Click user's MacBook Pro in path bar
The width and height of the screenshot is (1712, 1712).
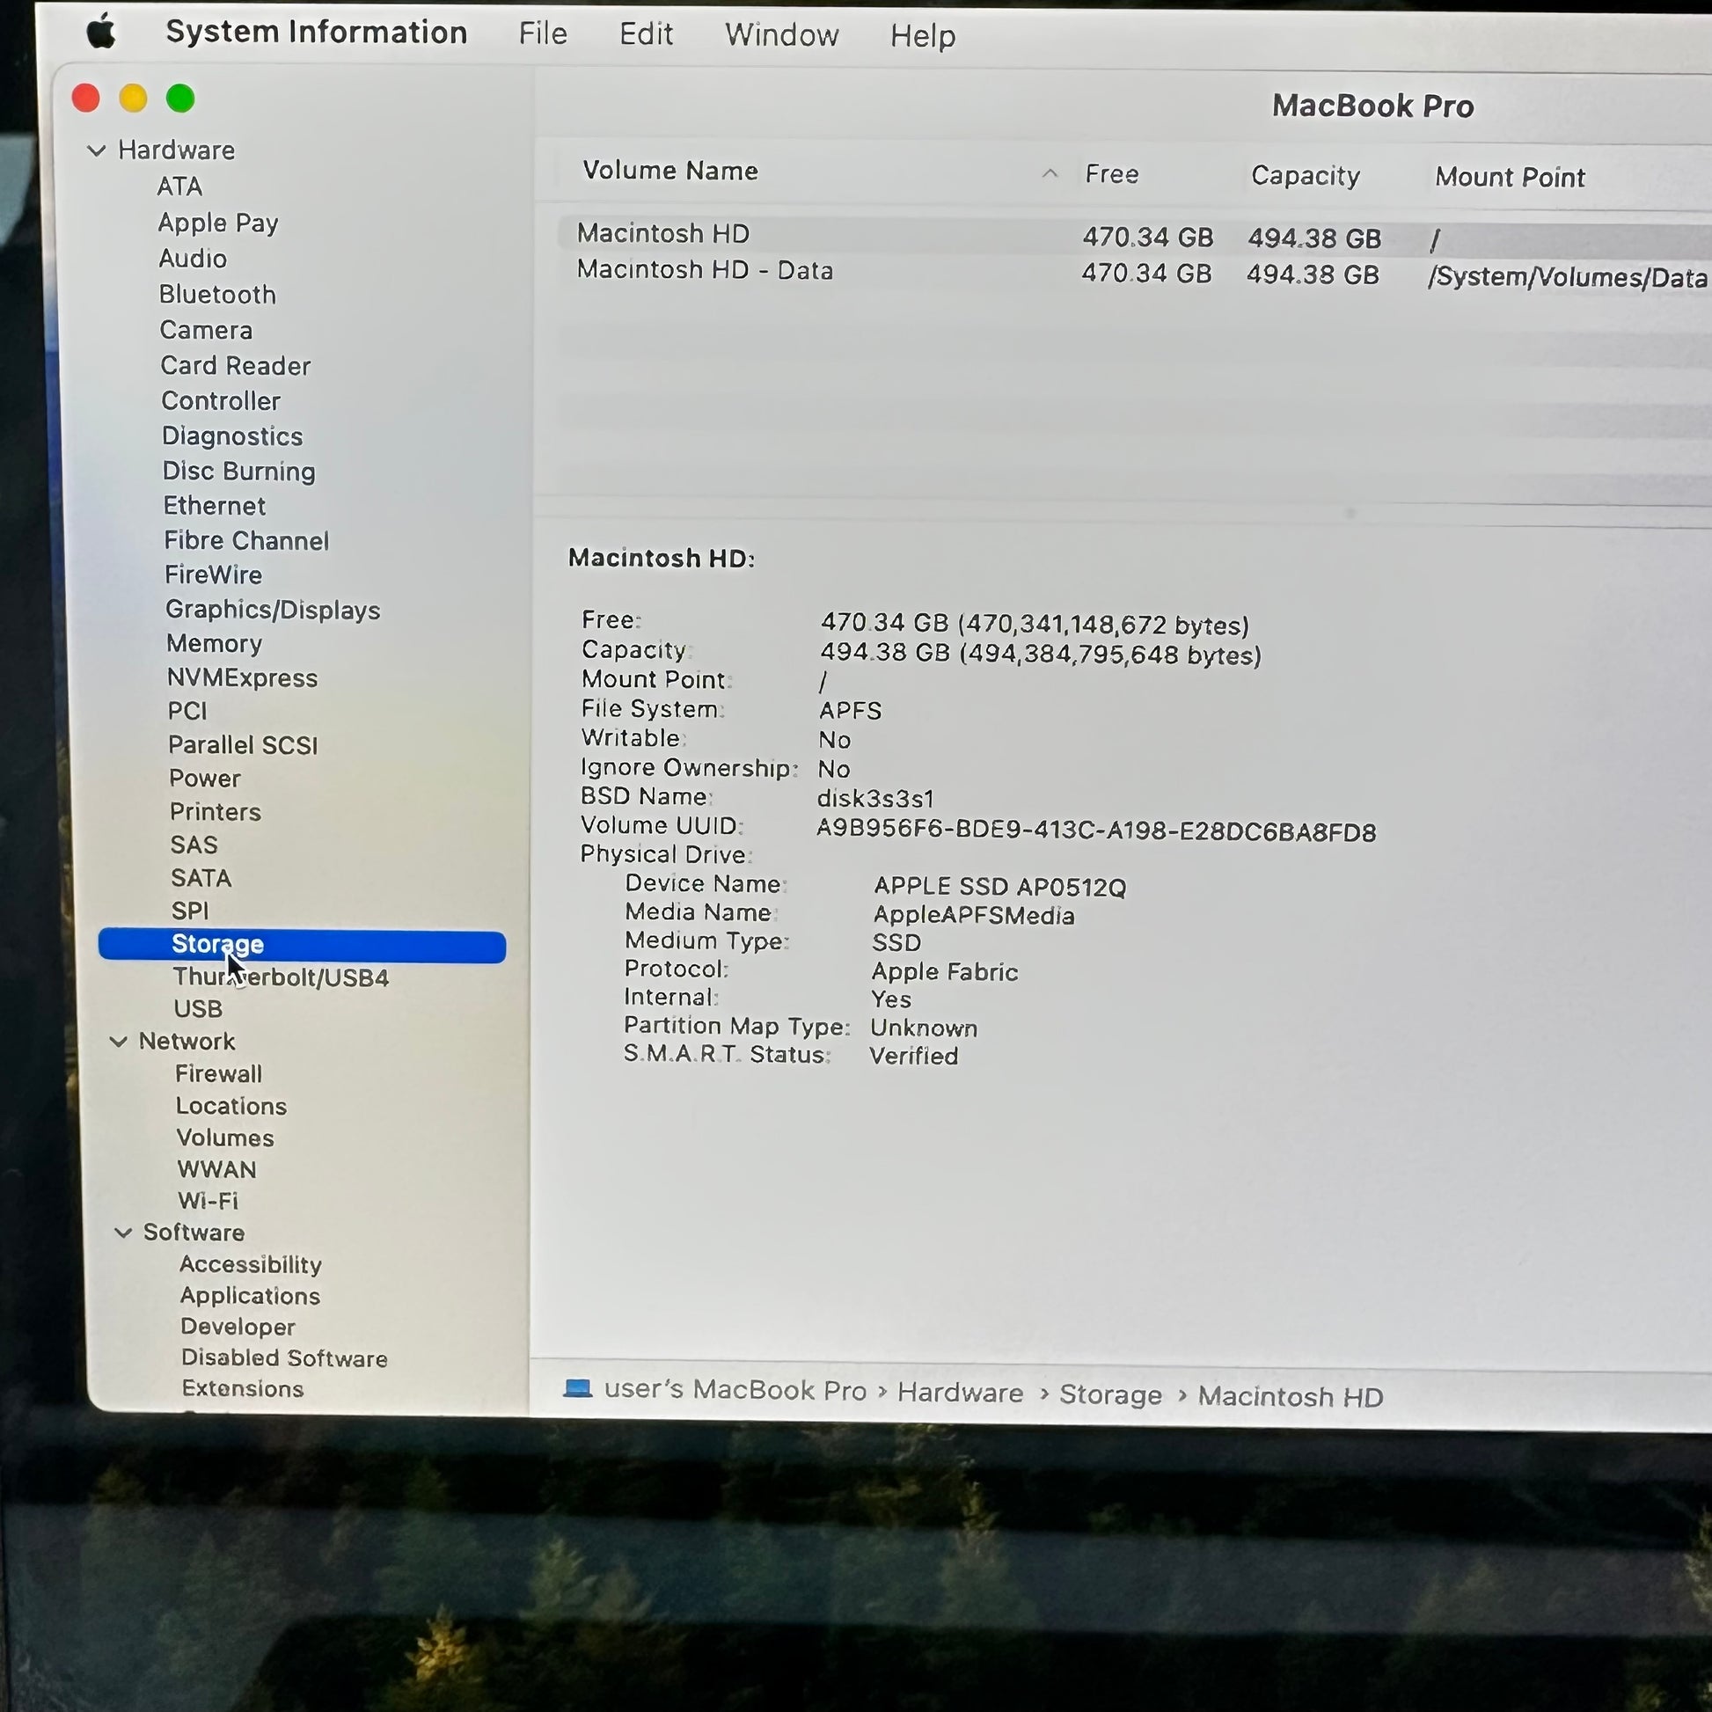pyautogui.click(x=735, y=1389)
